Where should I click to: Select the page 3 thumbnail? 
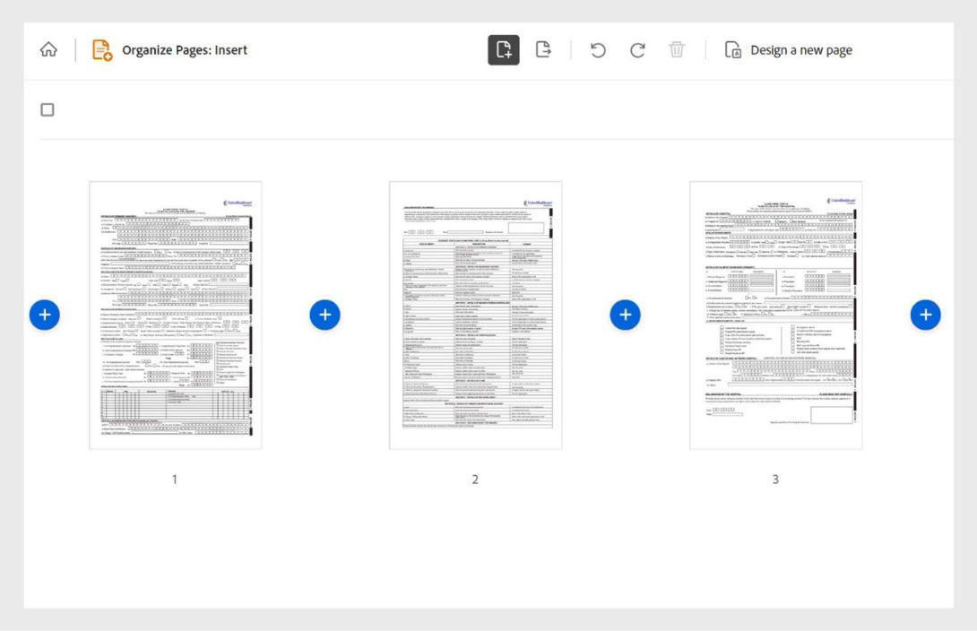click(774, 314)
